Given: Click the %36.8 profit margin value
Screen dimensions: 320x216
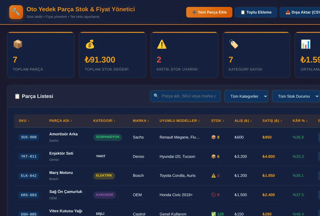Looking at the screenshot, I should tap(298, 137).
